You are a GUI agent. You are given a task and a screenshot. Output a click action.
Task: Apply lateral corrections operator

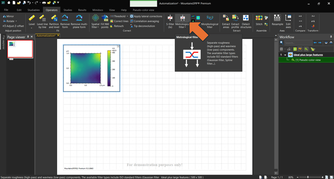coord(146,16)
